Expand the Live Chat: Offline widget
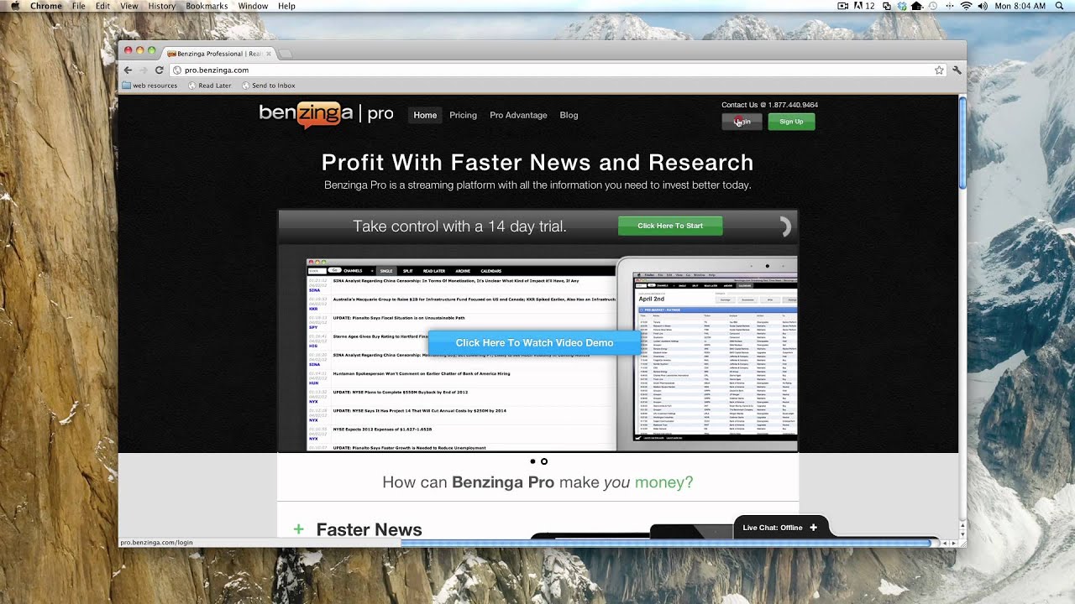The height and width of the screenshot is (604, 1075). 780,528
